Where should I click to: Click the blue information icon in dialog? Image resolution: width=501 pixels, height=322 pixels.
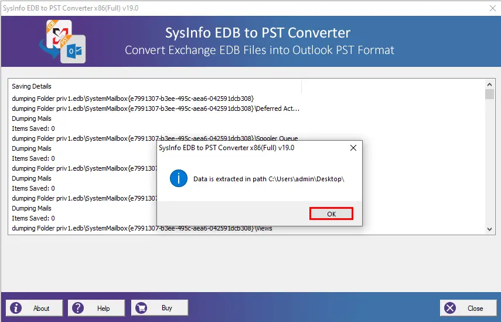(179, 178)
